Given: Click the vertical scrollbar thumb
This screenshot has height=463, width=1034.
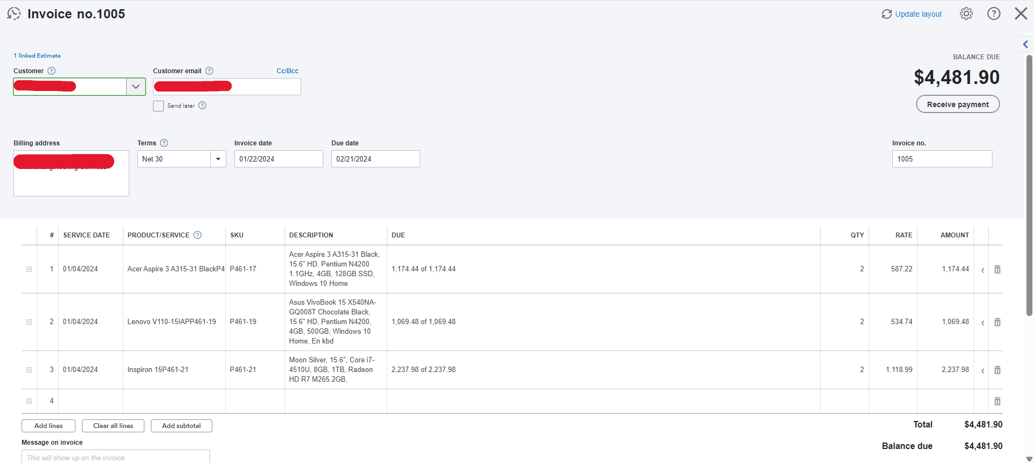Looking at the screenshot, I should (x=1029, y=183).
